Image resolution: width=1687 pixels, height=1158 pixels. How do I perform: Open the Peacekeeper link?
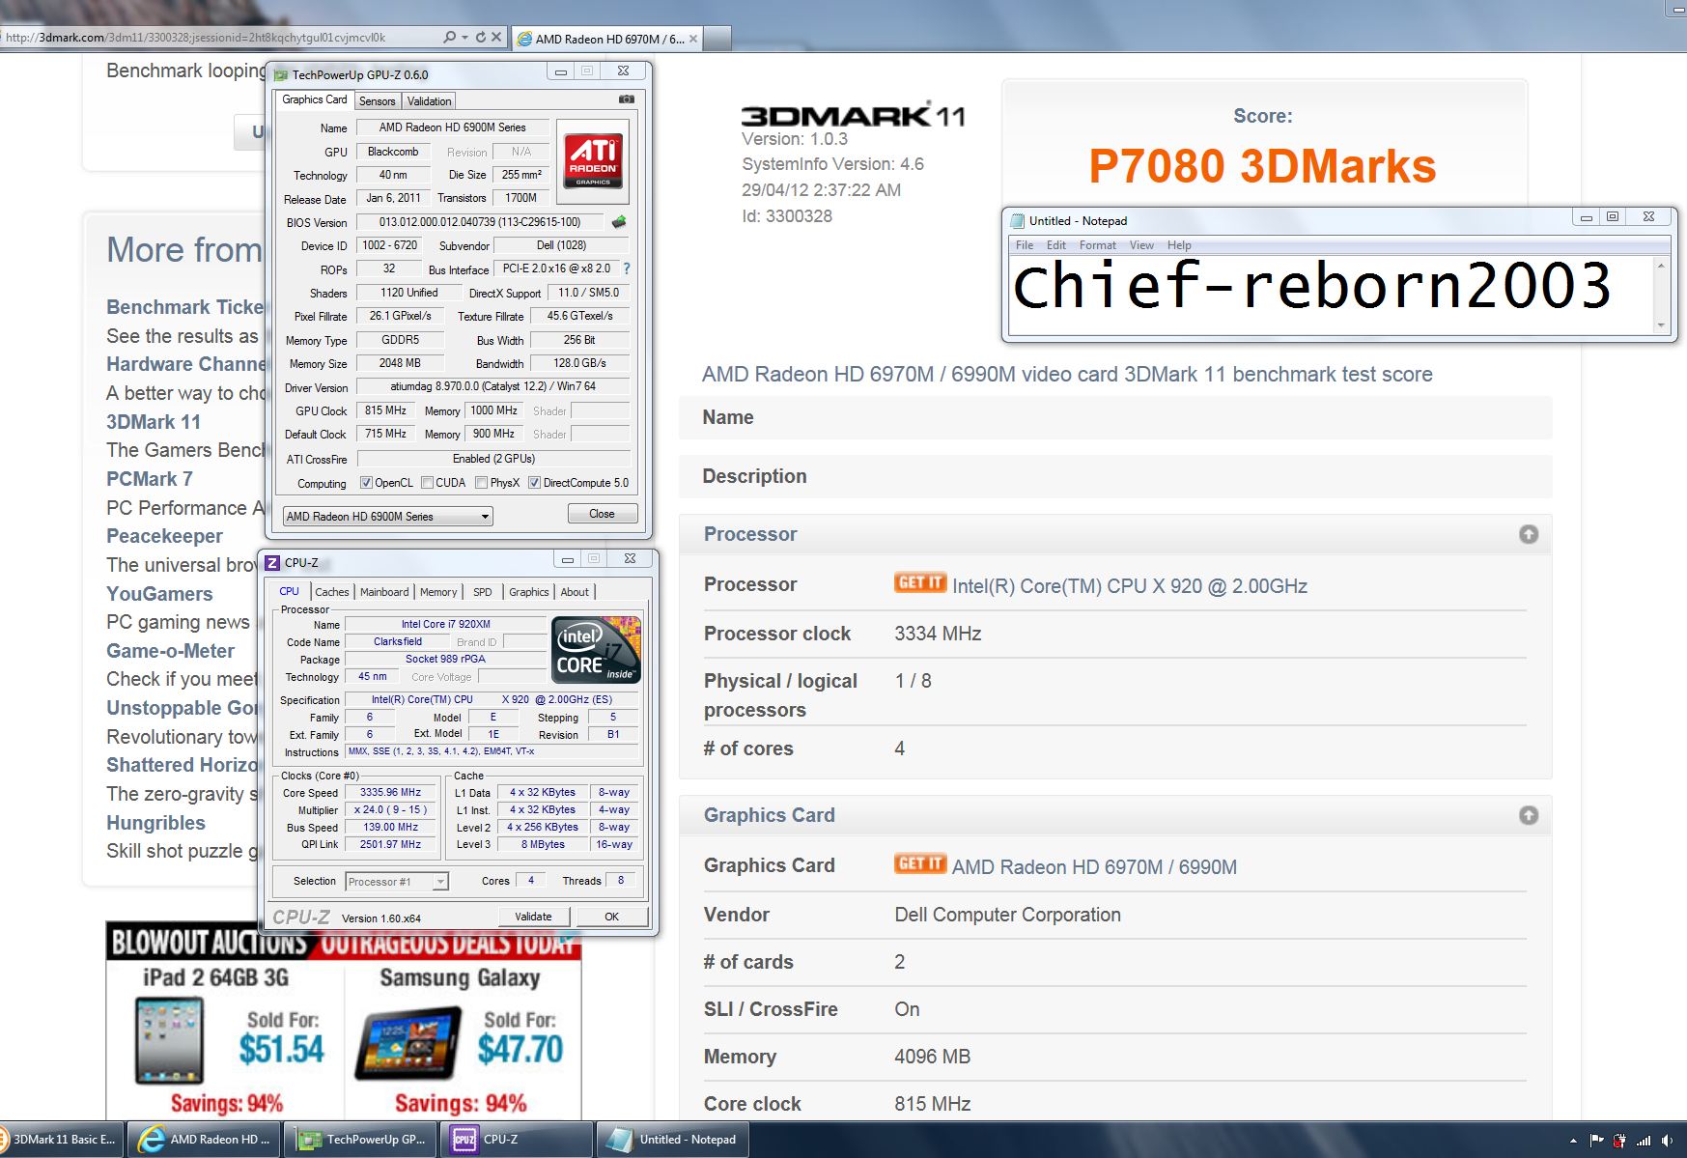[164, 536]
